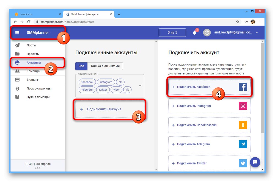Click the Odnoklassniki logo icon
Viewport: 275px width, 182px height.
pos(243,125)
